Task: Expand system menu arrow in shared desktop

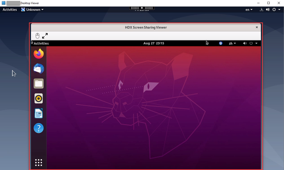Action: (x=256, y=43)
